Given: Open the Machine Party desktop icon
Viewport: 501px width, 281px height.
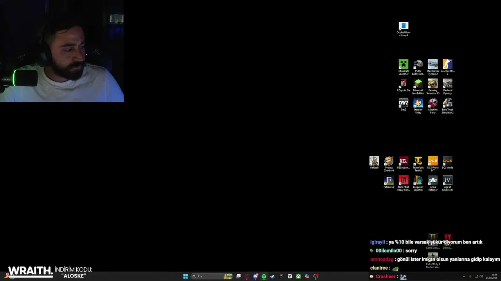Looking at the screenshot, I should click(x=433, y=106).
